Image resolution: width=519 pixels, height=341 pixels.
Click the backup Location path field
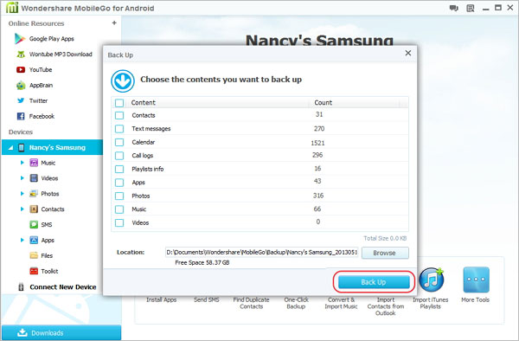click(261, 252)
